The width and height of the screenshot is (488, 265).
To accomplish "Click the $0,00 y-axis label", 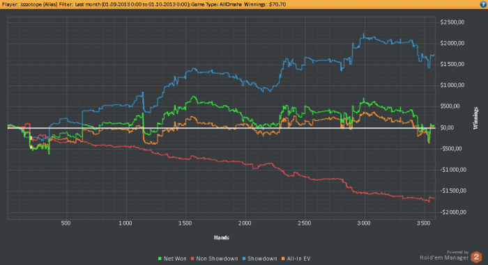I will (447, 128).
